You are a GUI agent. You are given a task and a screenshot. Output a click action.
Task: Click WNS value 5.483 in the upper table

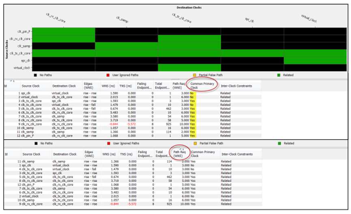click(x=114, y=112)
